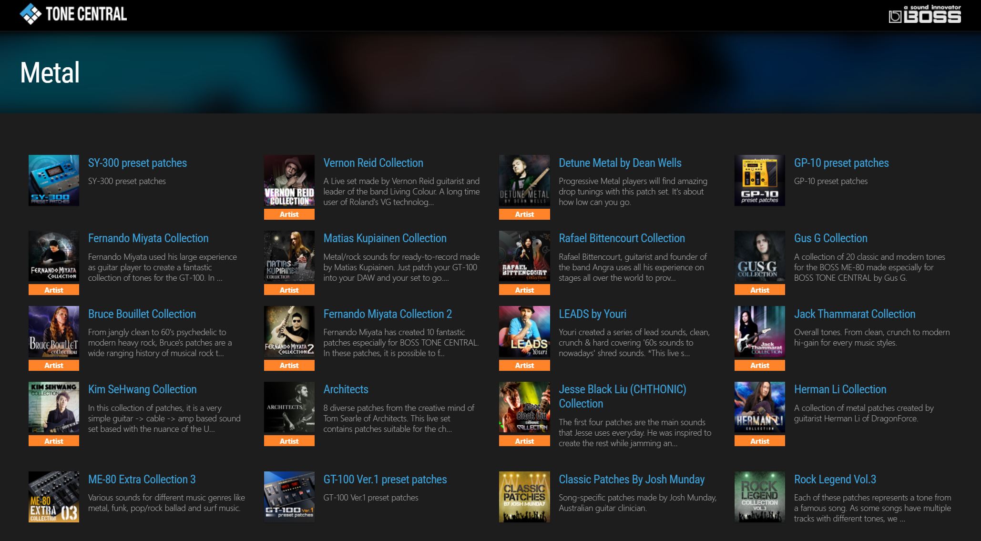The height and width of the screenshot is (541, 981).
Task: Click 'Overall tones. From clean, crunch' description
Action: point(872,337)
